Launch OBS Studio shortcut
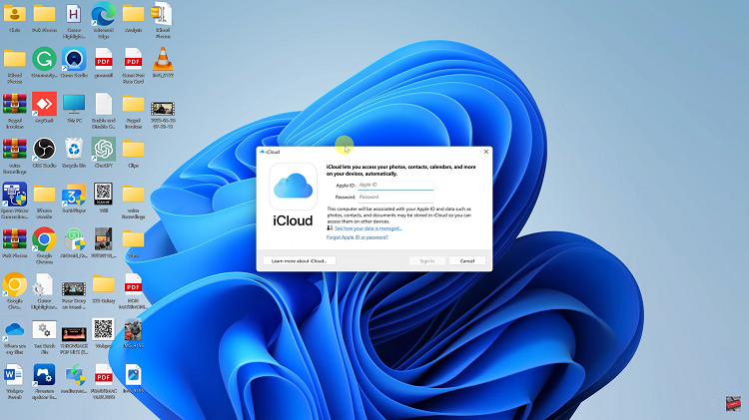Screen dimensions: 749x420 [x=44, y=153]
